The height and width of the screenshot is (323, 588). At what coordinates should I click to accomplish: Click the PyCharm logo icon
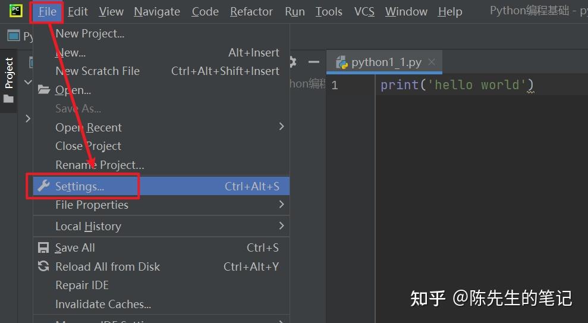15,11
